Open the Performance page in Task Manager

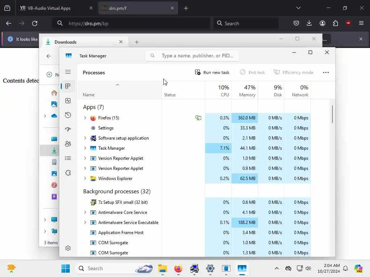click(68, 101)
